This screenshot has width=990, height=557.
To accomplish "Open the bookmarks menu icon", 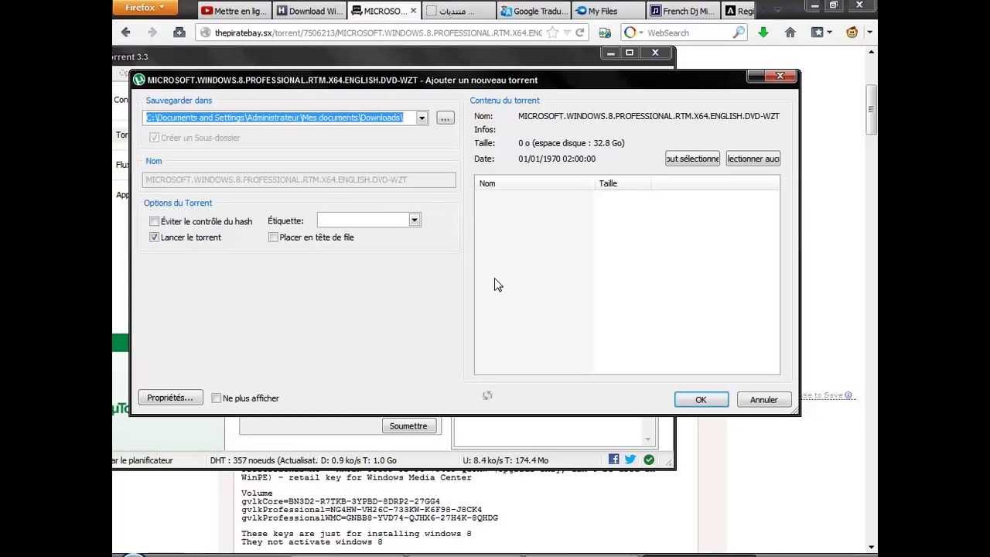I will (x=821, y=32).
